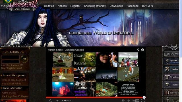Click Lost ID / Password link
Screen dimensions: 182x102
click(x=12, y=65)
